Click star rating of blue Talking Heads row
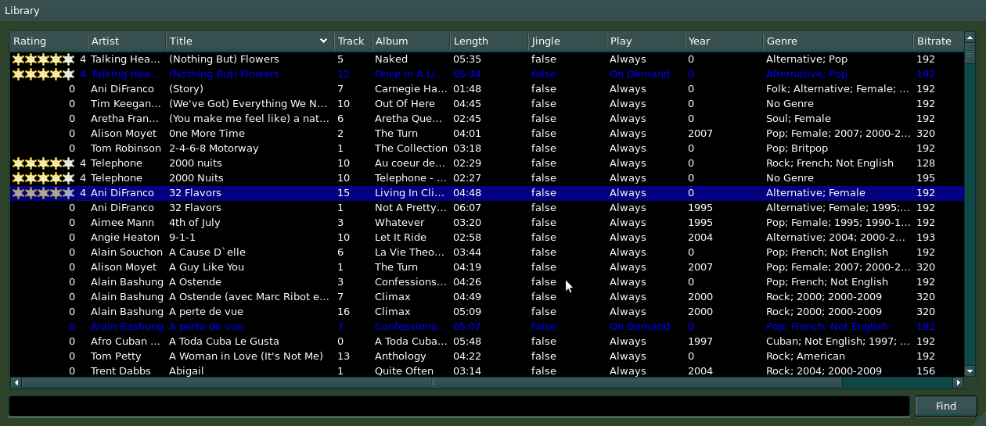This screenshot has height=426, width=986. (44, 74)
